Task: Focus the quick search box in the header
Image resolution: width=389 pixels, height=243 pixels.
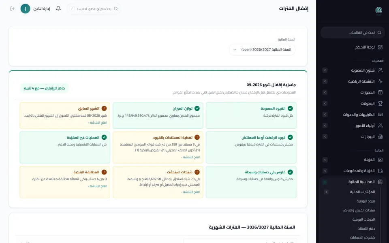Action: (94, 9)
